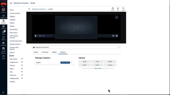Click the Add media icon in Studio
The image size is (170, 95).
(x=118, y=9)
